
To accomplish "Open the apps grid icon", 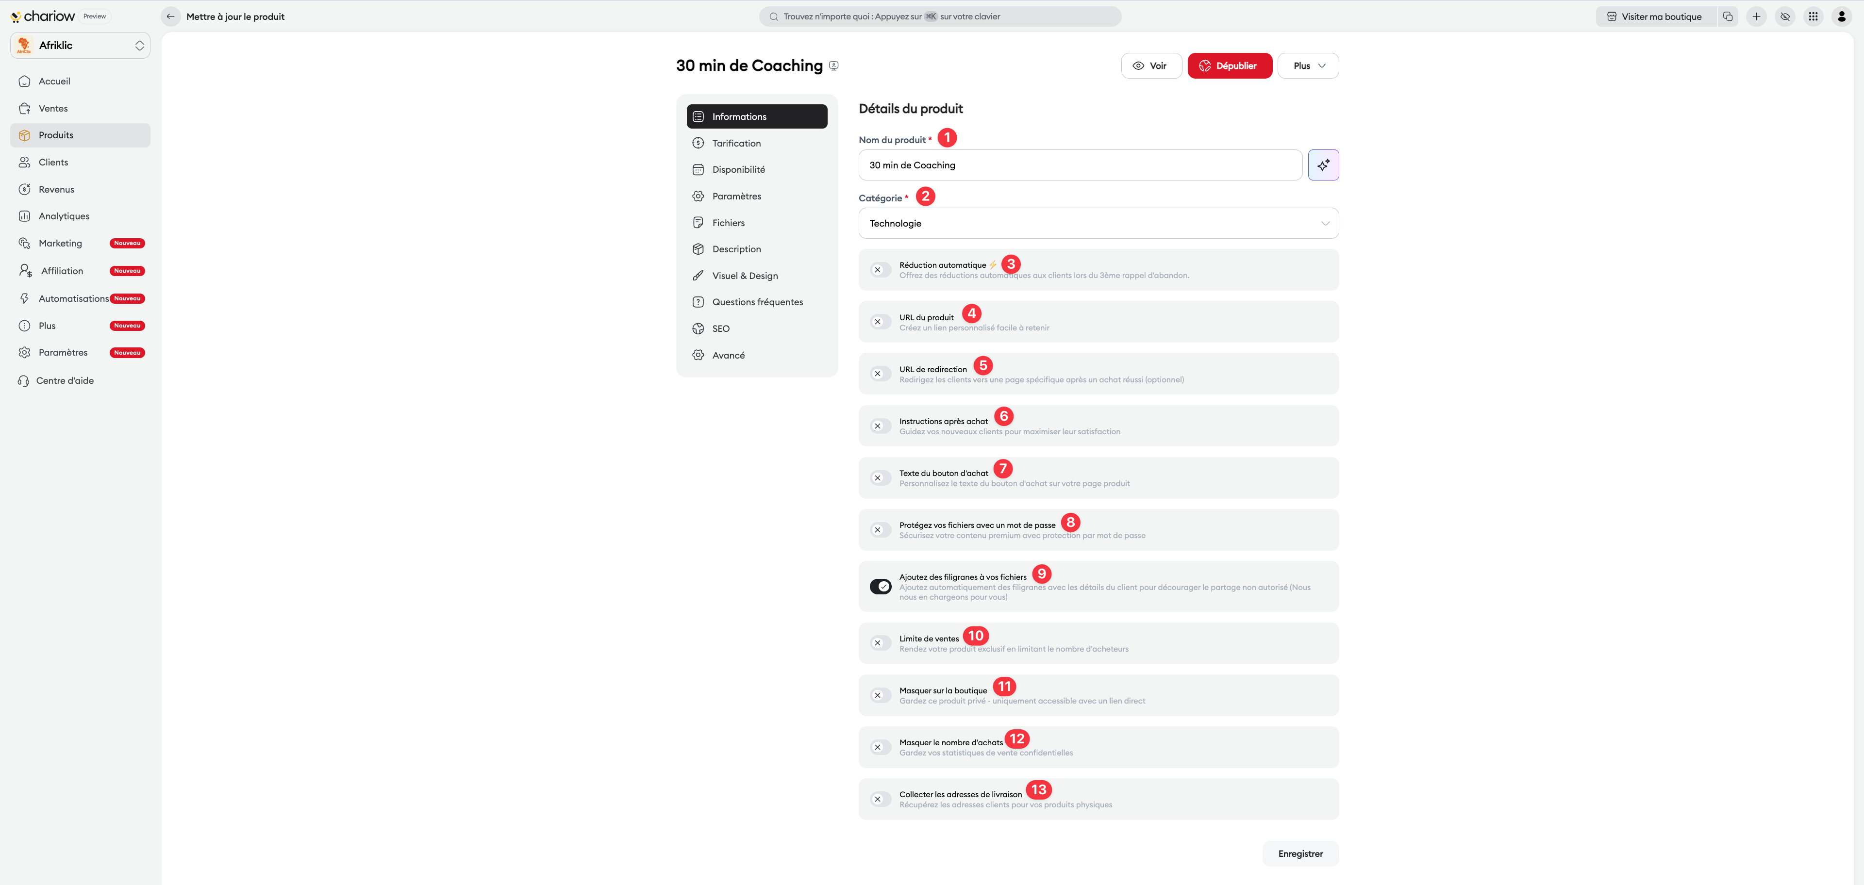I will click(1813, 16).
